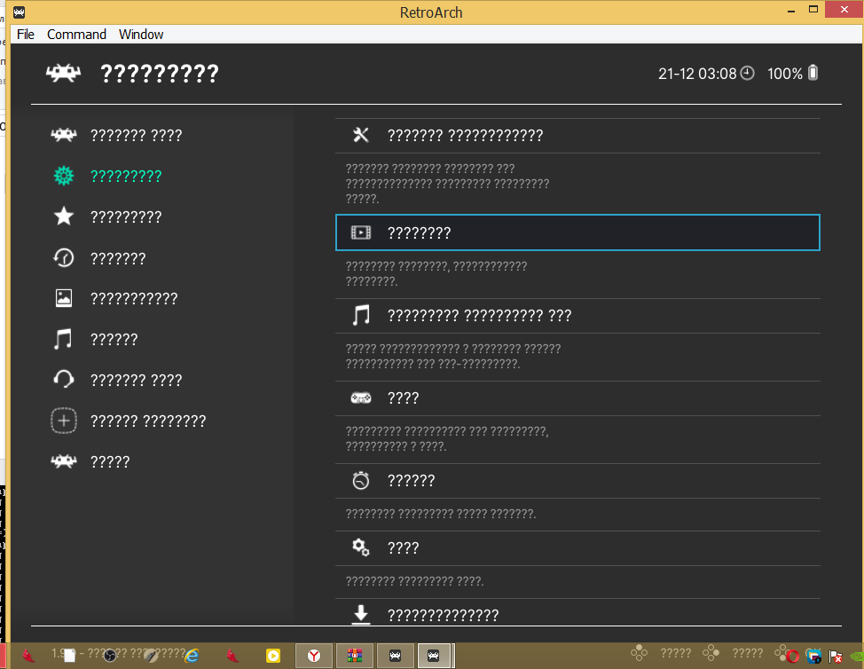Select the headset netplay sidebar icon
This screenshot has width=864, height=669.
(64, 380)
